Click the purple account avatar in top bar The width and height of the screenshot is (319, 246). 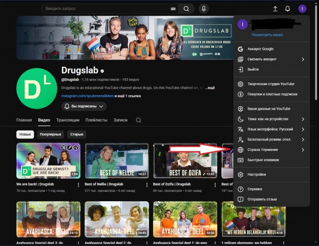coord(302,9)
